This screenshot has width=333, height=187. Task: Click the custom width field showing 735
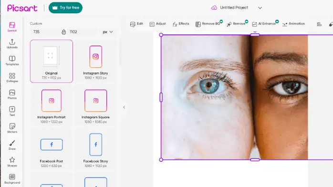[45, 32]
